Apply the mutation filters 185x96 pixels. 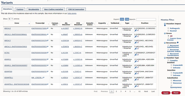tap(166, 93)
